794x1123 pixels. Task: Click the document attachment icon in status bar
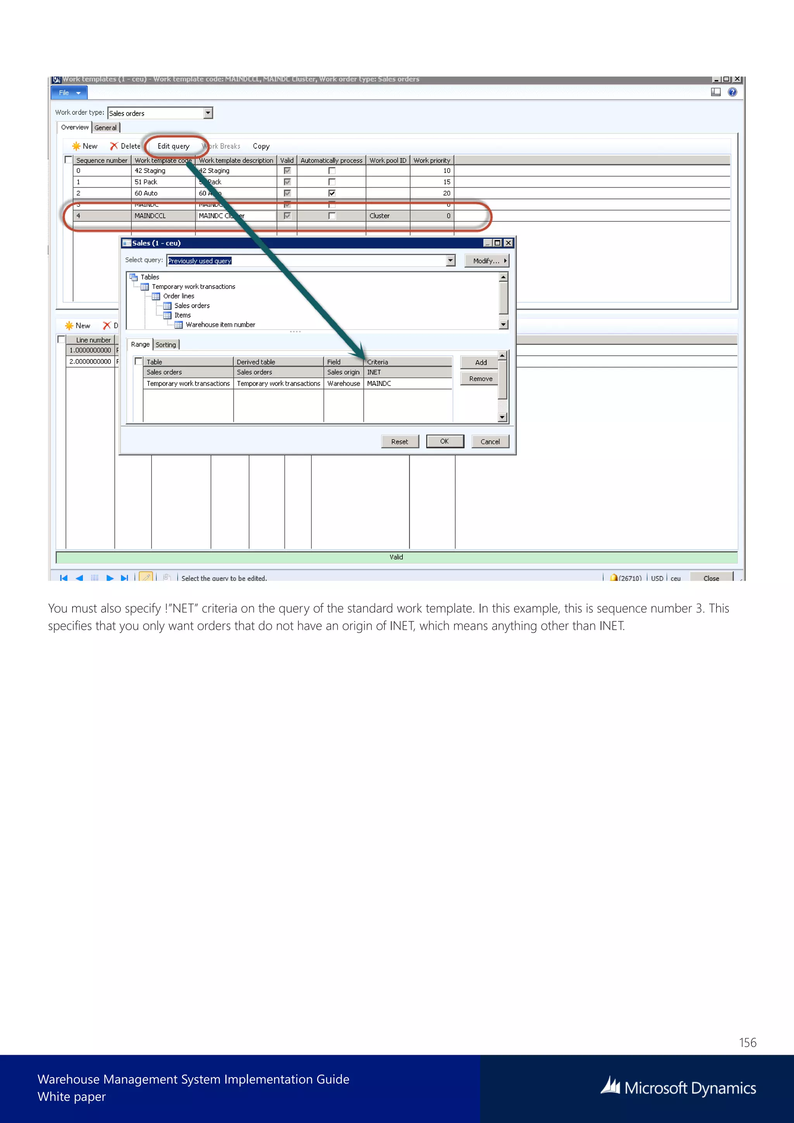(167, 578)
